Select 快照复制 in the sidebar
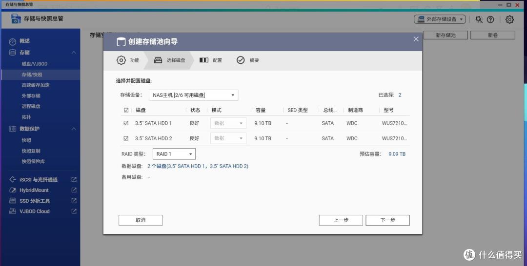Screen dimensions: 527x266 (31, 151)
